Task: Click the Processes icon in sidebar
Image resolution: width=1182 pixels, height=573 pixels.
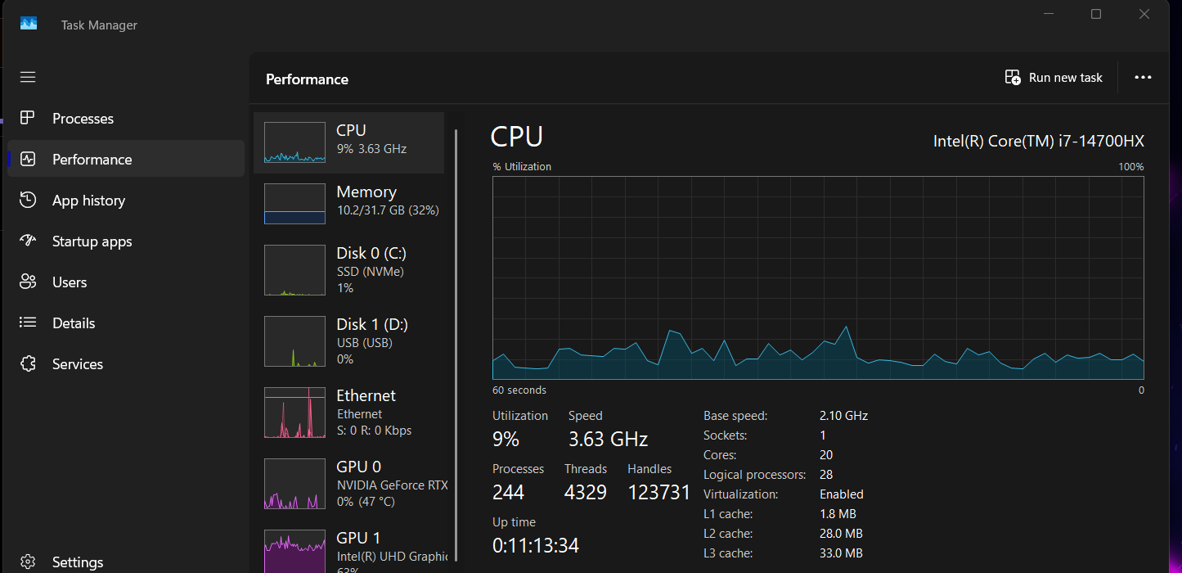Action: click(28, 118)
